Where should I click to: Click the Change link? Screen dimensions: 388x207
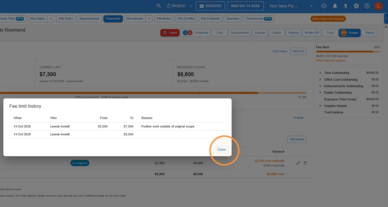298,118
